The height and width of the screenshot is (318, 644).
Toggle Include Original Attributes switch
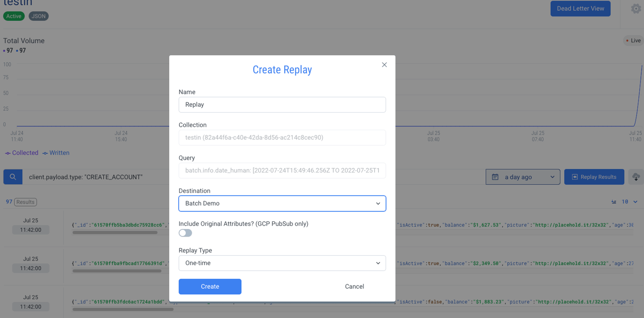click(x=185, y=233)
